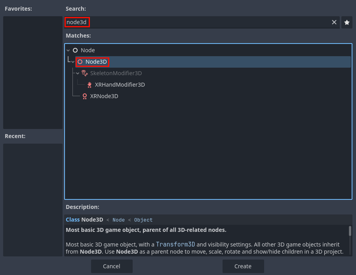Click the XRHandModifier3D hand icon

point(89,85)
